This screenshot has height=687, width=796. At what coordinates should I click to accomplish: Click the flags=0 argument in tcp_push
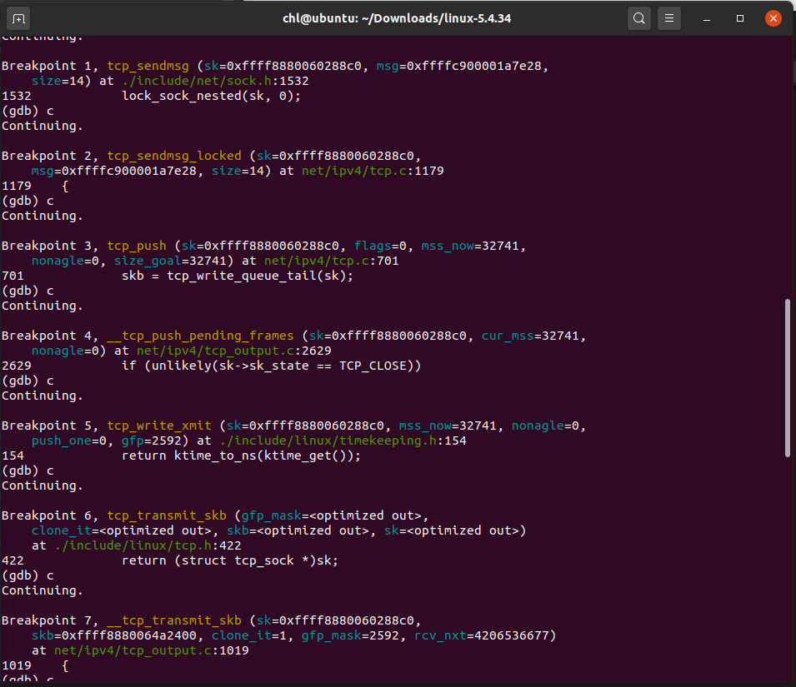(x=380, y=246)
